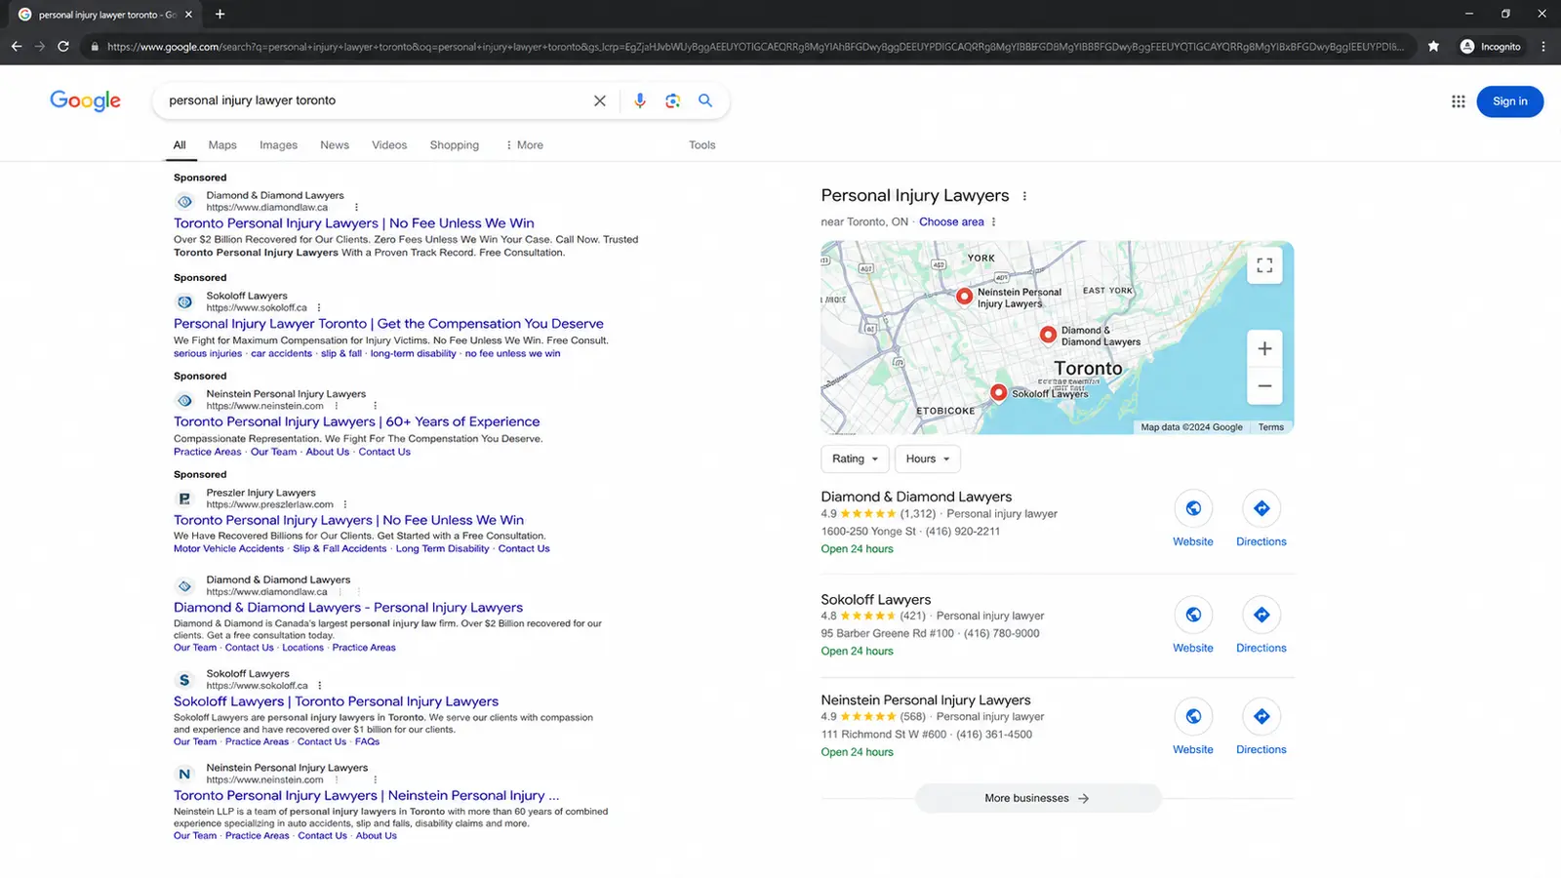Open 'Diamond & Diamond Lawyers - Personal Injury Lawyers' result
1561x878 pixels.
pyautogui.click(x=348, y=608)
